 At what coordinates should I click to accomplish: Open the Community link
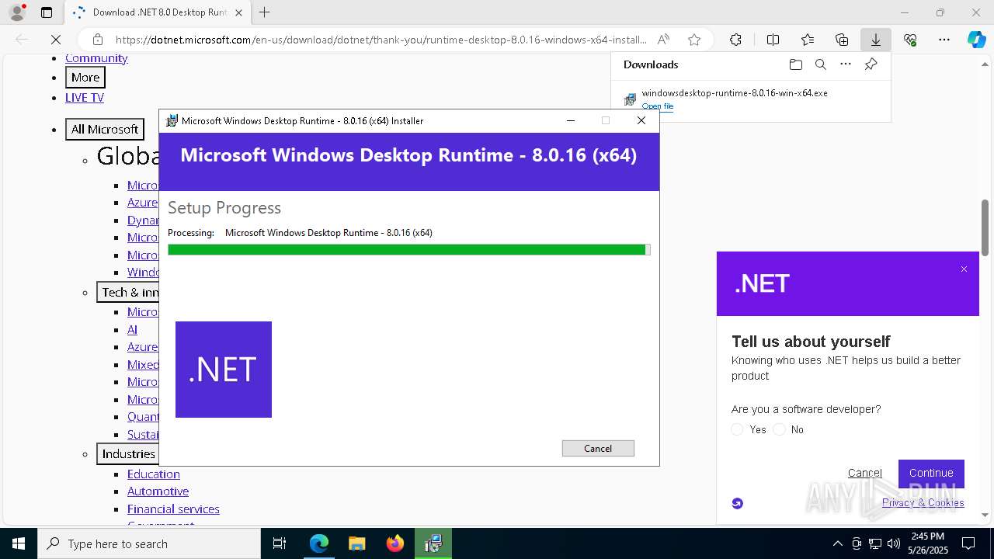tap(96, 58)
